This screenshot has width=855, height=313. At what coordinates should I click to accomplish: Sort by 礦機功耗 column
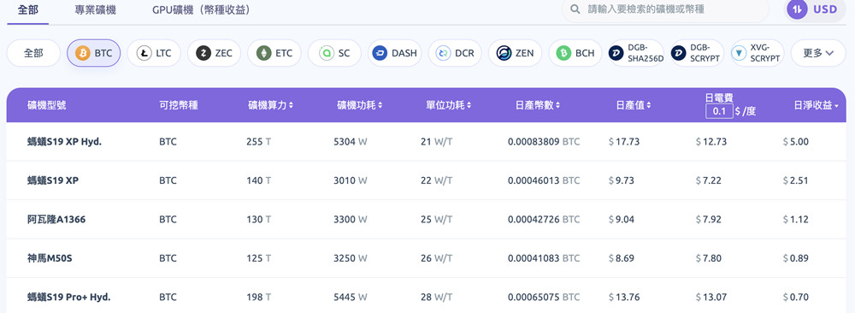click(359, 105)
